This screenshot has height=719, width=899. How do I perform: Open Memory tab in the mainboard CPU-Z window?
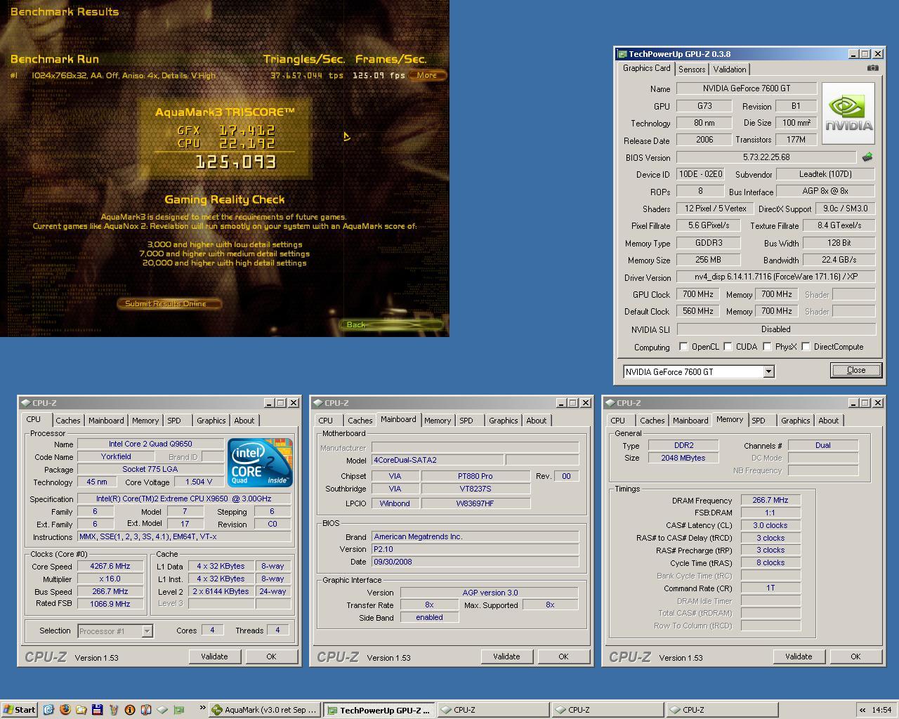(x=438, y=421)
